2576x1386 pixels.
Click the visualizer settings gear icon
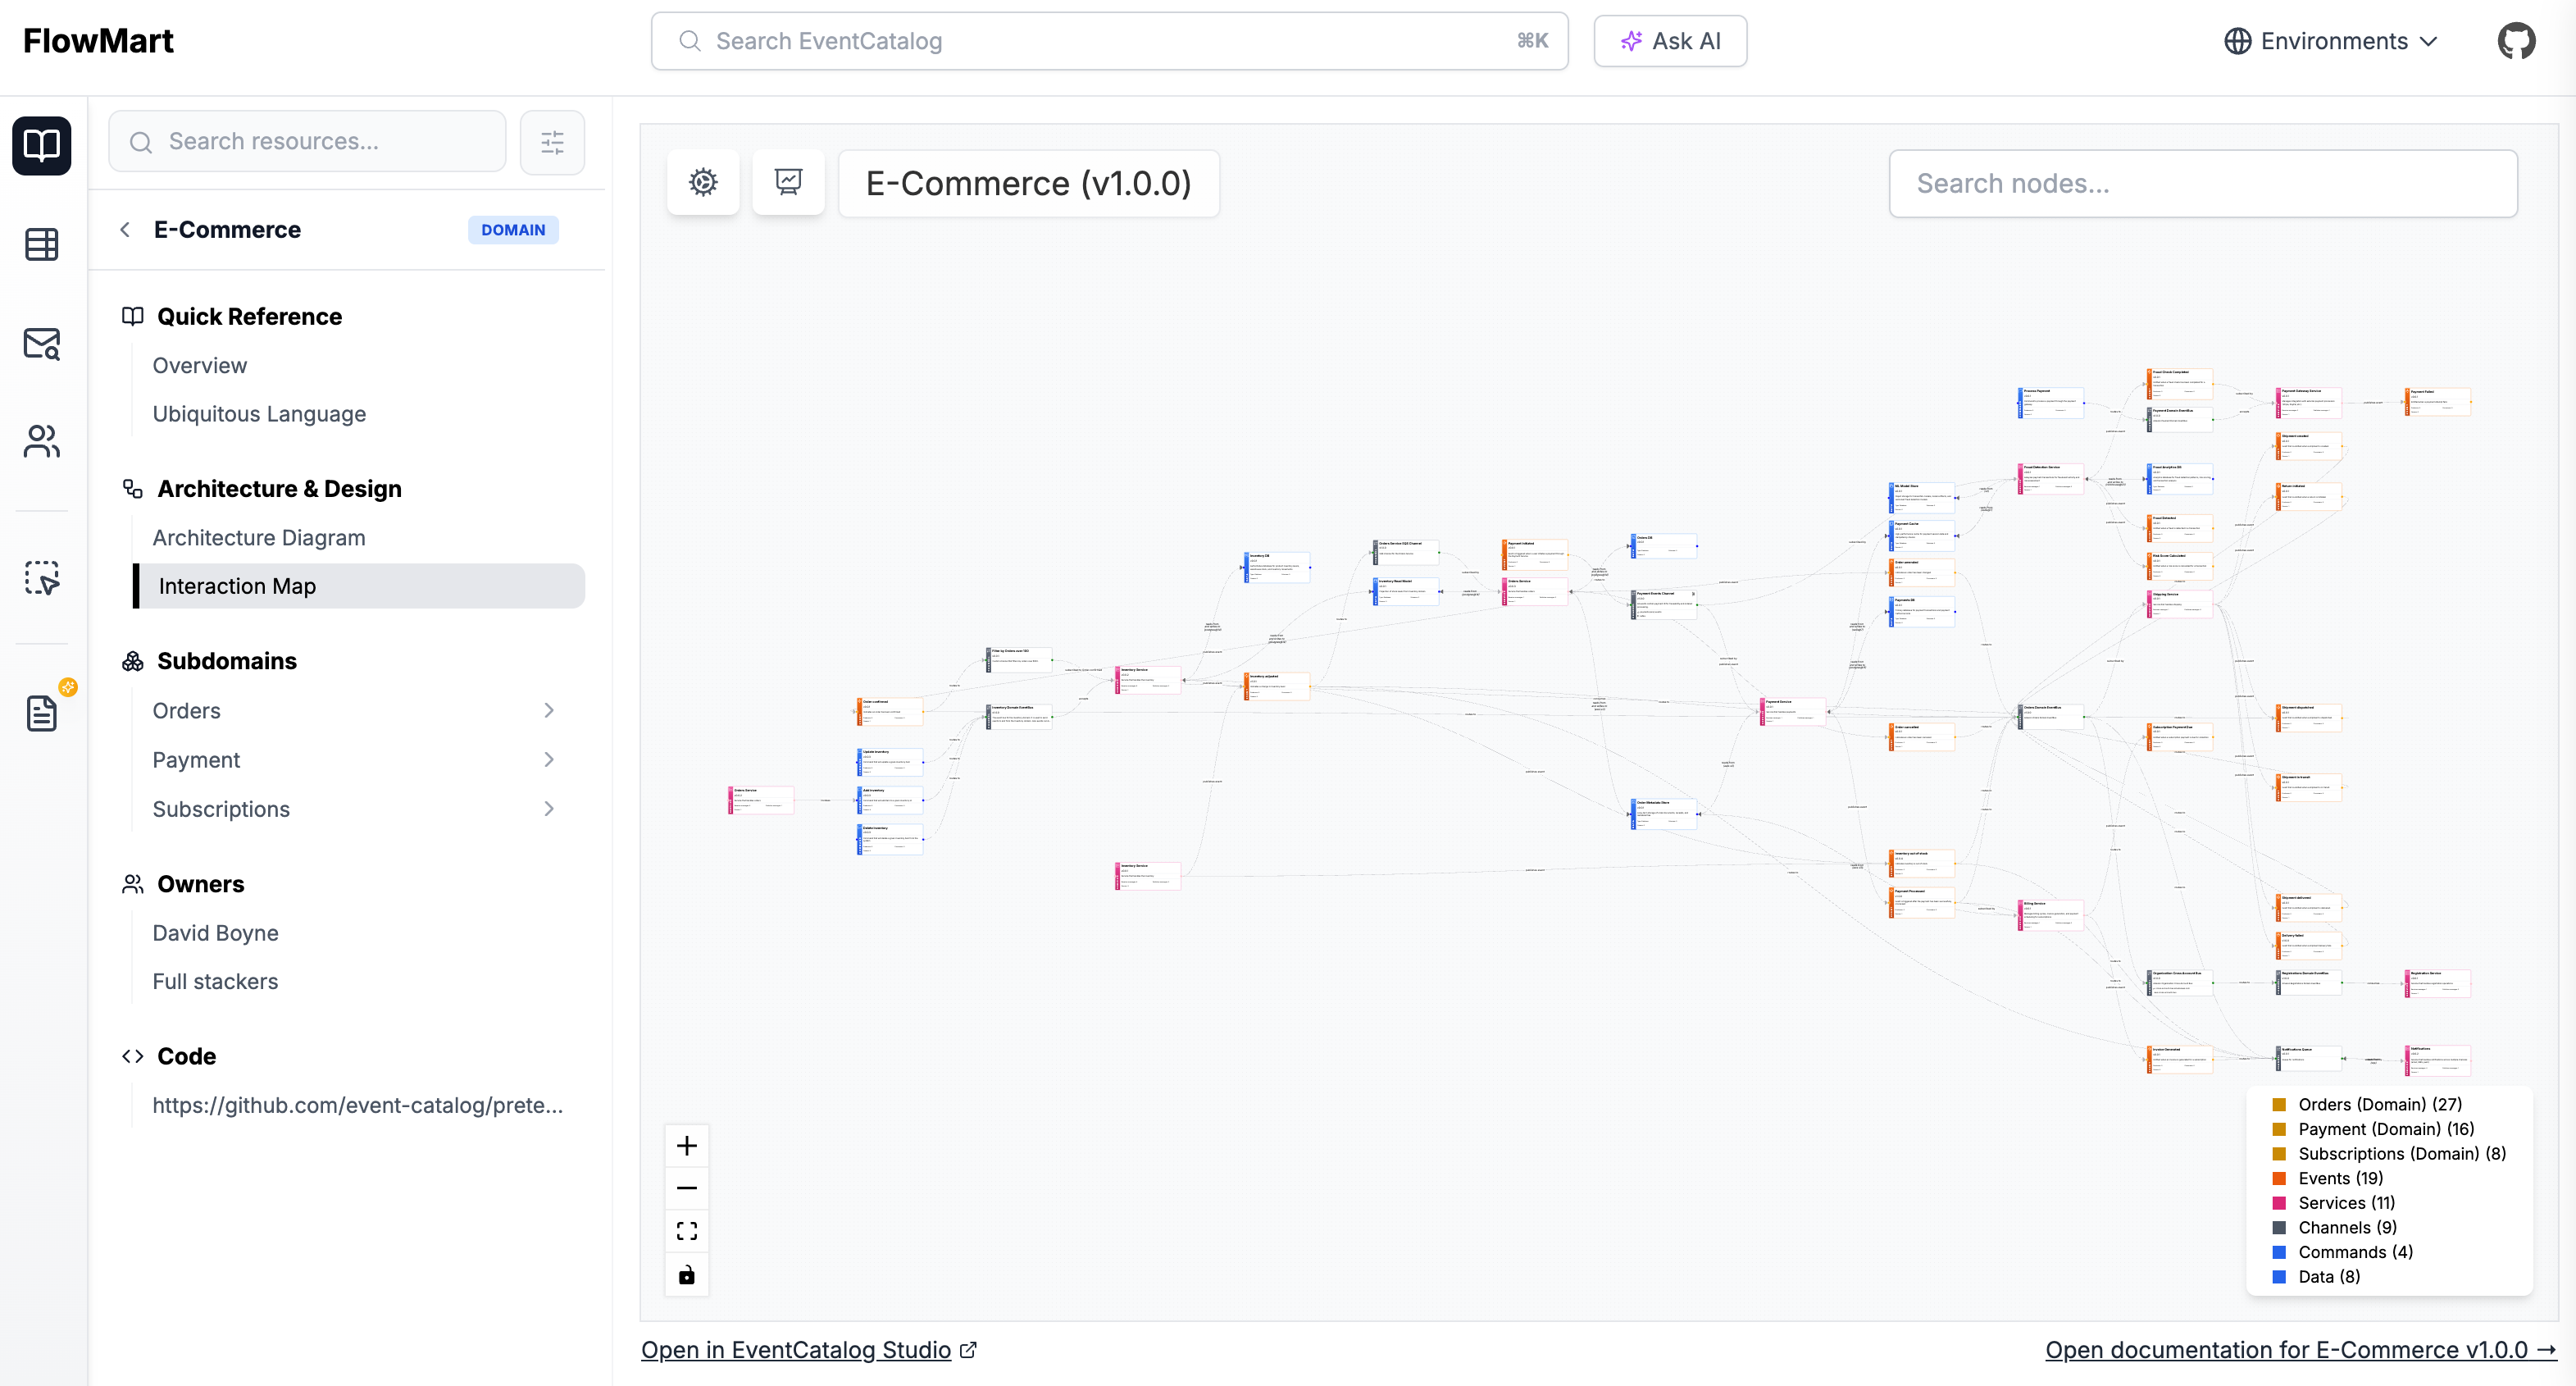click(x=703, y=182)
